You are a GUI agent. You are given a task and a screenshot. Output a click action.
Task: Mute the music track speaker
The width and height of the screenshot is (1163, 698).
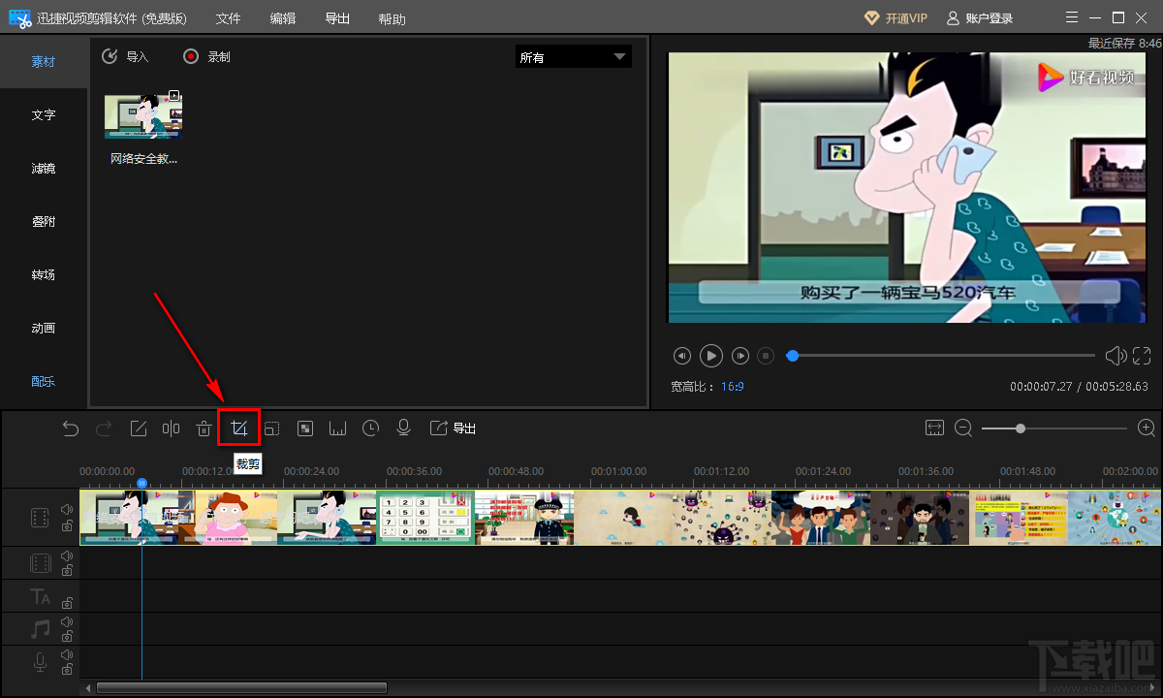(x=67, y=621)
